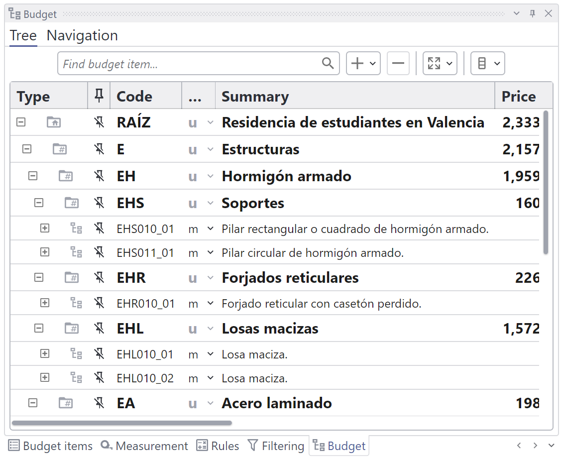
Task: Click the panel auto-hide pin icon
Action: [x=533, y=13]
